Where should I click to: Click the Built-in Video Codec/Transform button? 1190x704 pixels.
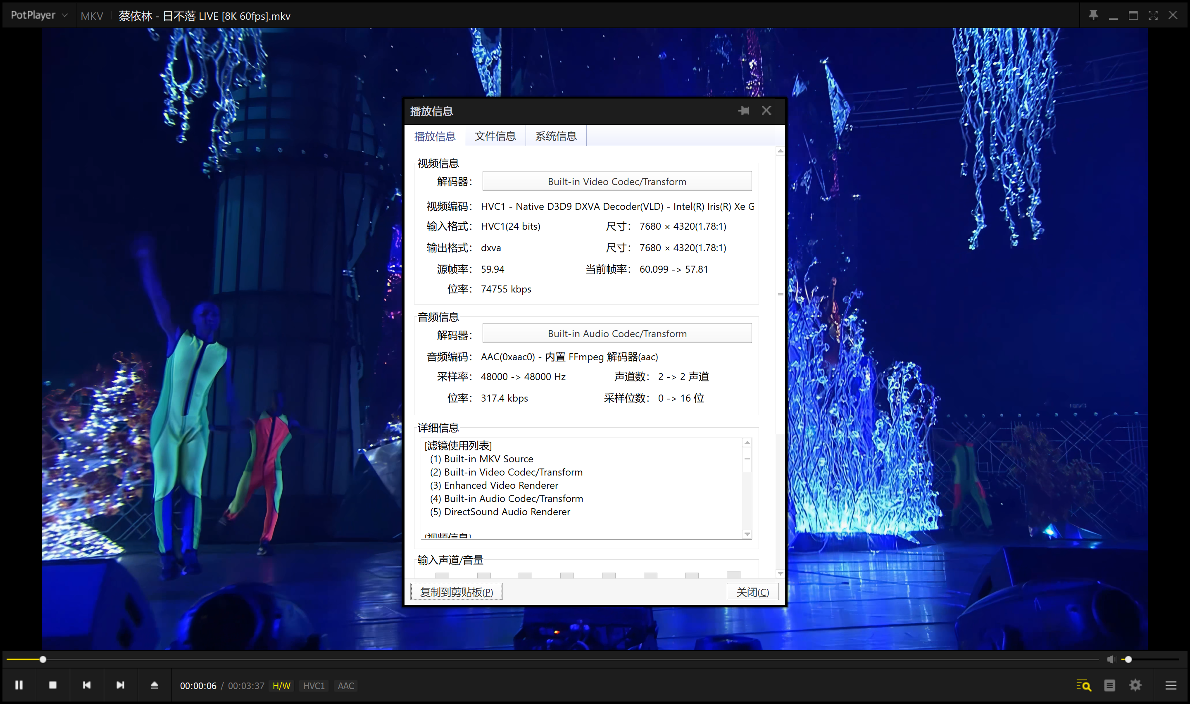pos(616,181)
